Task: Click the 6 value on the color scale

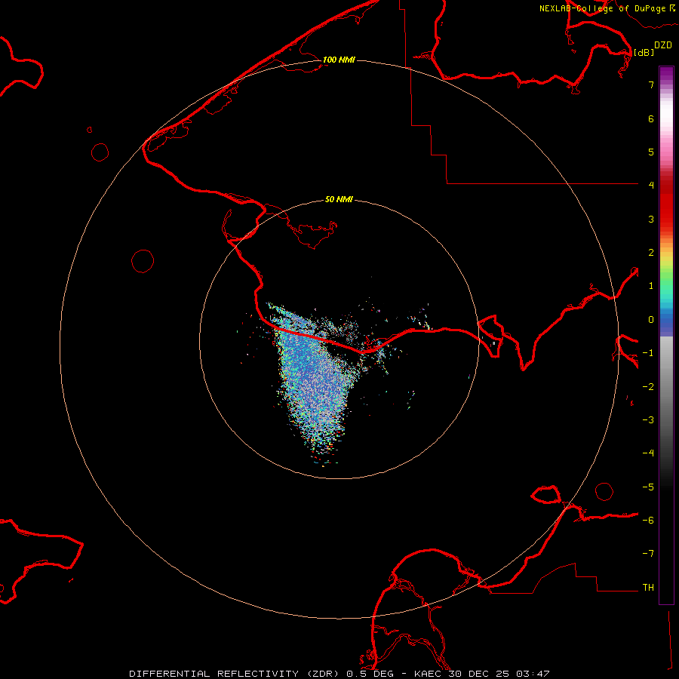Action: (651, 118)
